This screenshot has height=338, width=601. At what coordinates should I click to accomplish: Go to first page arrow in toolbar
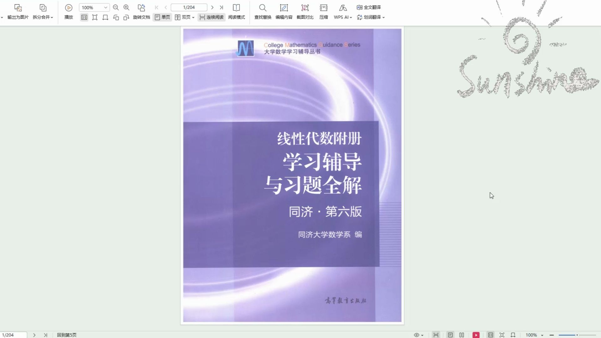[157, 8]
